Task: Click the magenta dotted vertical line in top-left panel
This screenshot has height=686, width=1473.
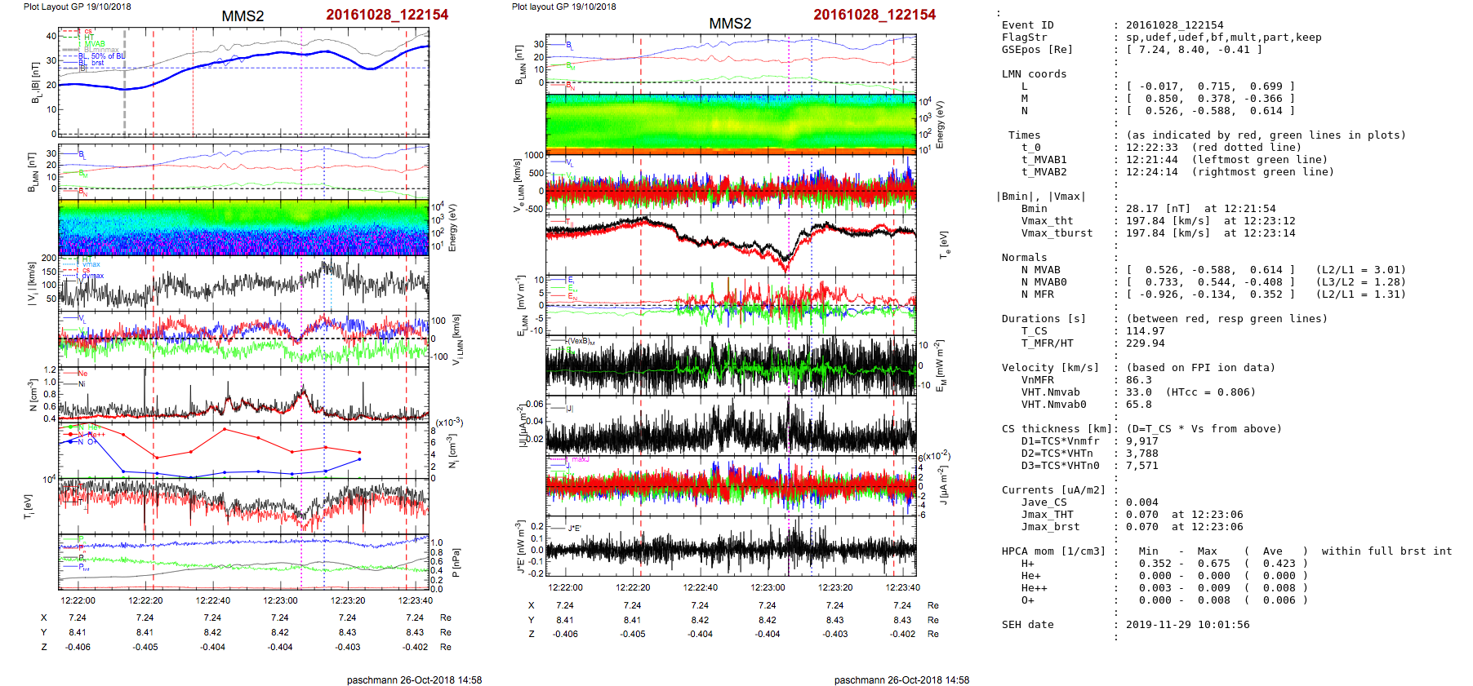Action: pos(301,82)
